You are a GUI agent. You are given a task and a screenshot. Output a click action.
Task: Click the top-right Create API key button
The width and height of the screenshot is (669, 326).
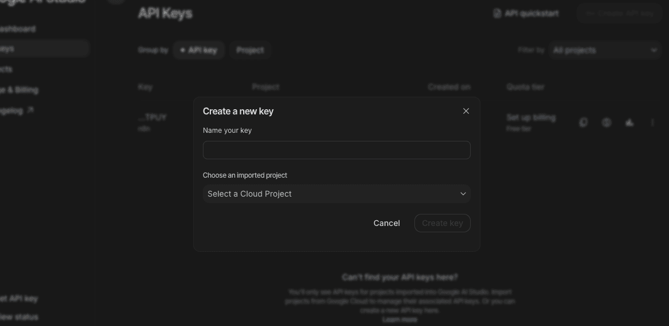point(620,13)
